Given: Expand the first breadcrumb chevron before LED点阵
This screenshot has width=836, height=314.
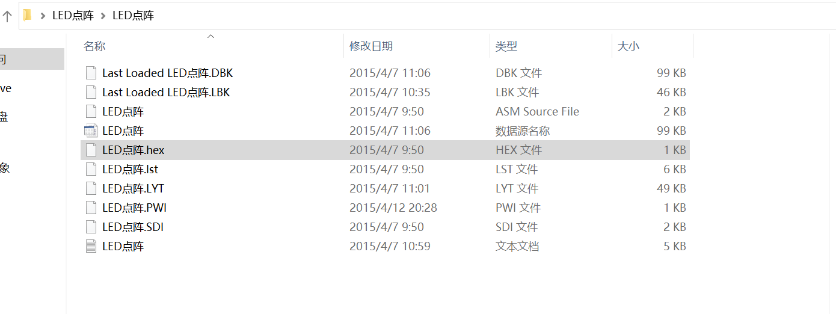Looking at the screenshot, I should click(x=43, y=16).
